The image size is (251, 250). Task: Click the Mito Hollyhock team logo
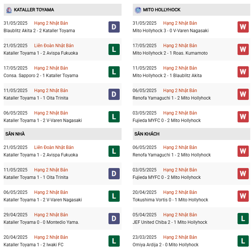[x=138, y=10]
